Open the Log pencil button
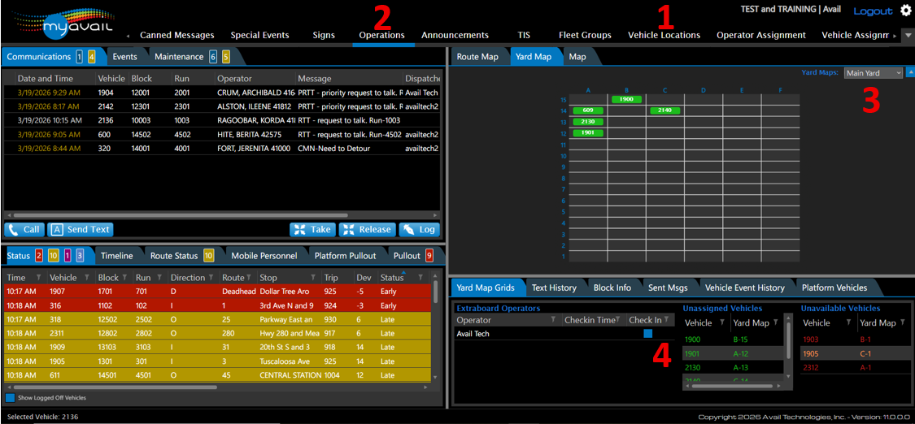The image size is (915, 424). pyautogui.click(x=419, y=230)
